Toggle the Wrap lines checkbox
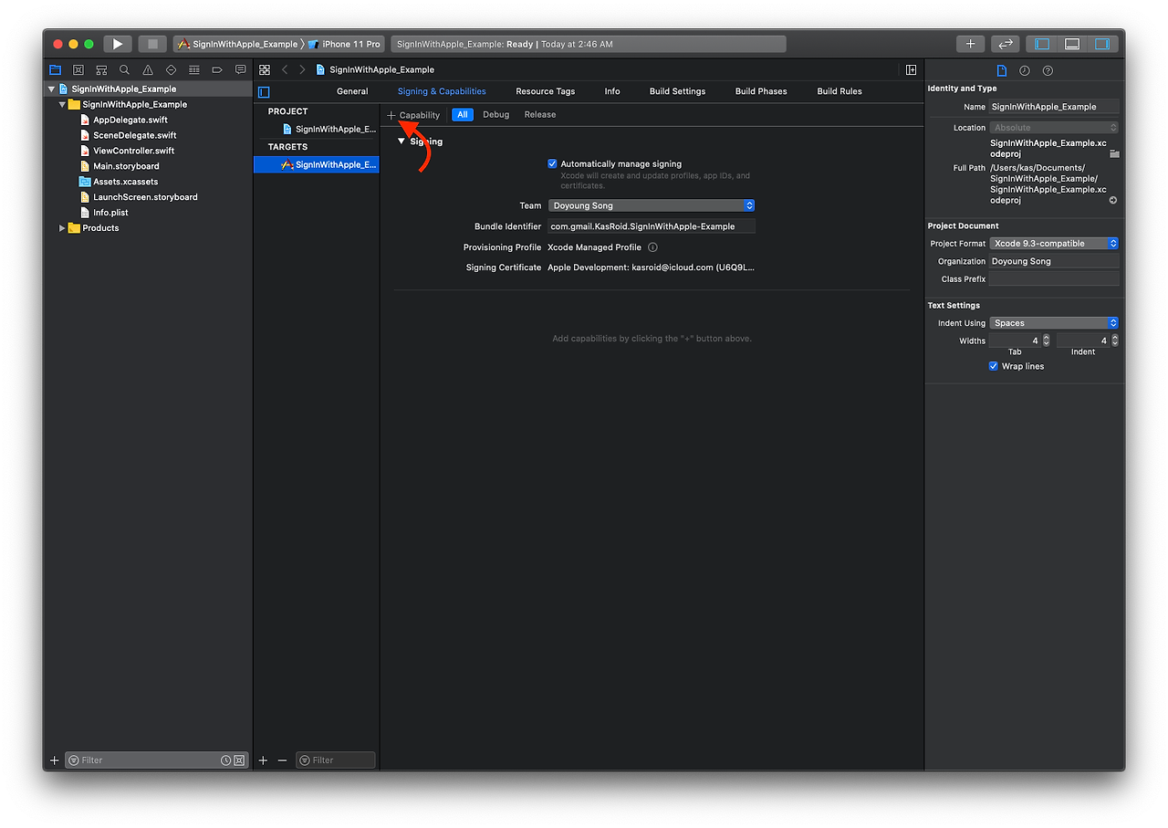 (994, 366)
